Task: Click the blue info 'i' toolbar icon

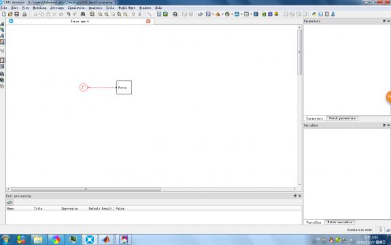Action: pos(256,14)
